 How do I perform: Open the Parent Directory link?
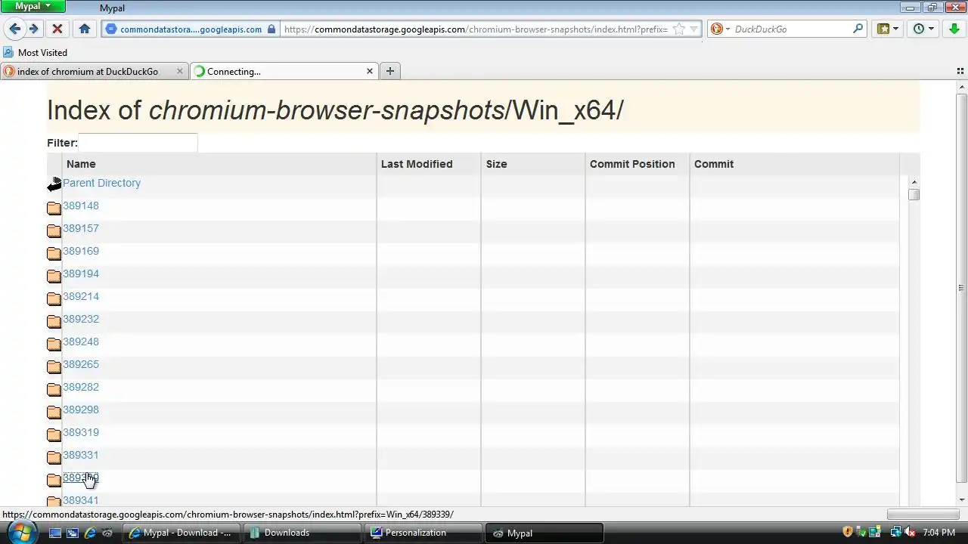[x=101, y=183]
